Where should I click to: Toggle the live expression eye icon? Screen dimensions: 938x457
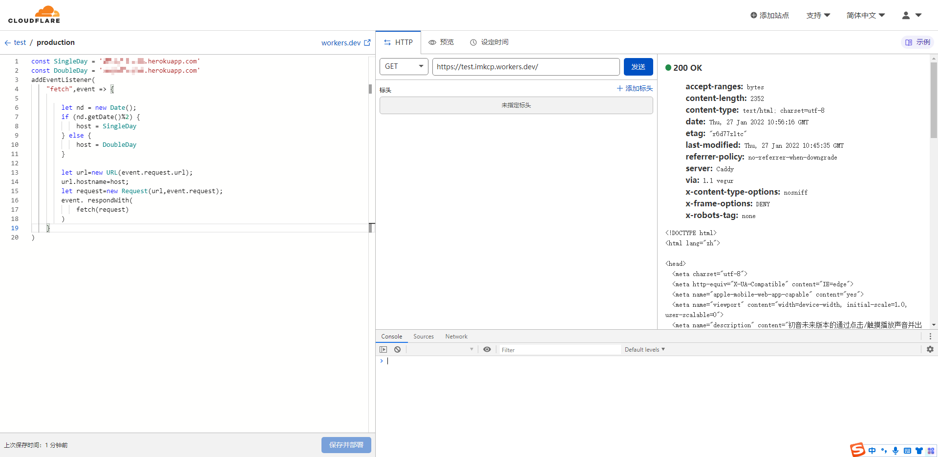487,350
